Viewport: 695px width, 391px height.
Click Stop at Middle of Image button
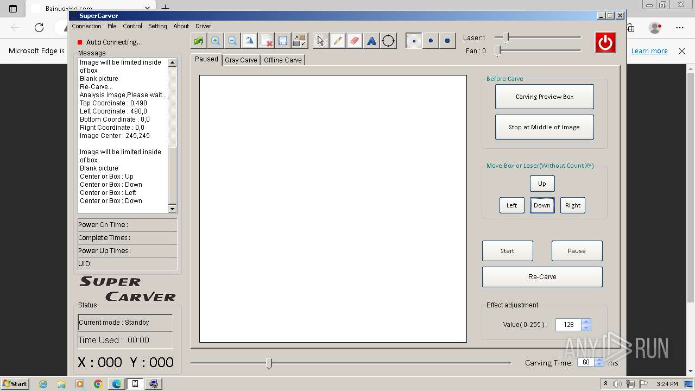pyautogui.click(x=545, y=127)
